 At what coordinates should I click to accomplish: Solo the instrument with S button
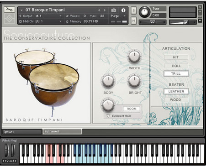click(134, 10)
